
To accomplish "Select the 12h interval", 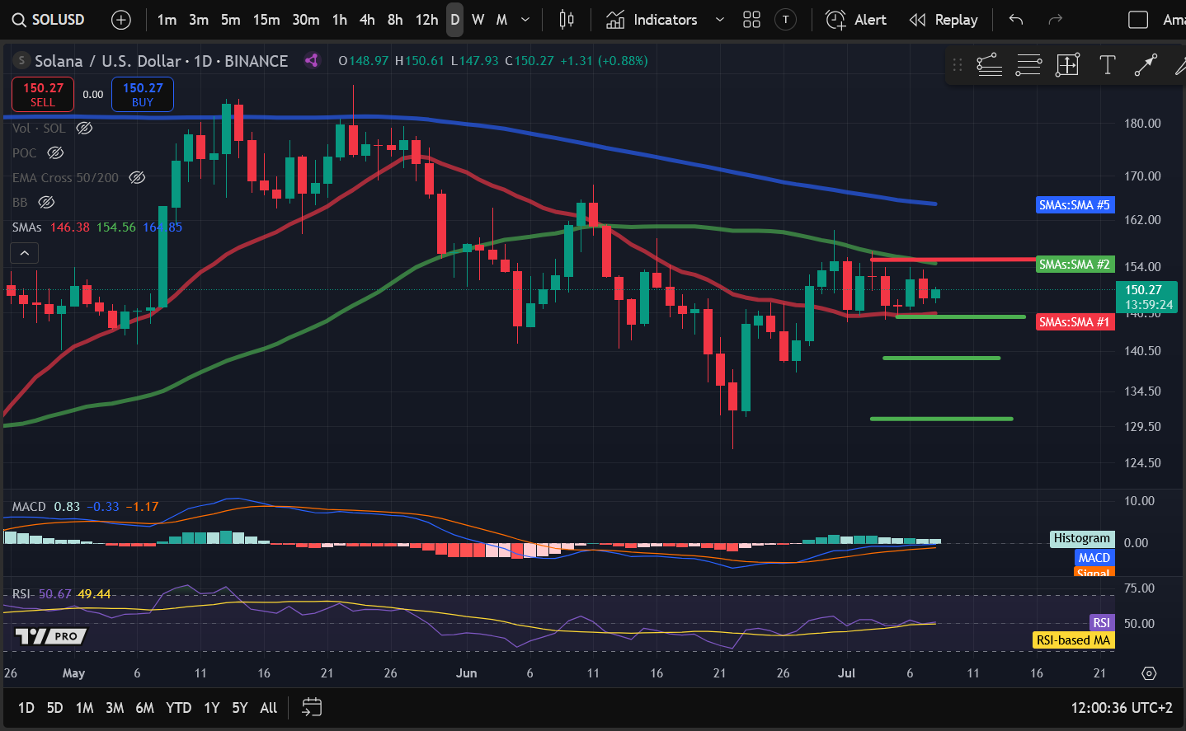I will click(426, 20).
